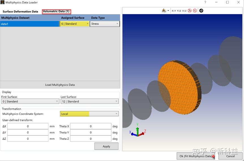
Task: Click the Load Multiphysics Data button
Action: coord(60,85)
